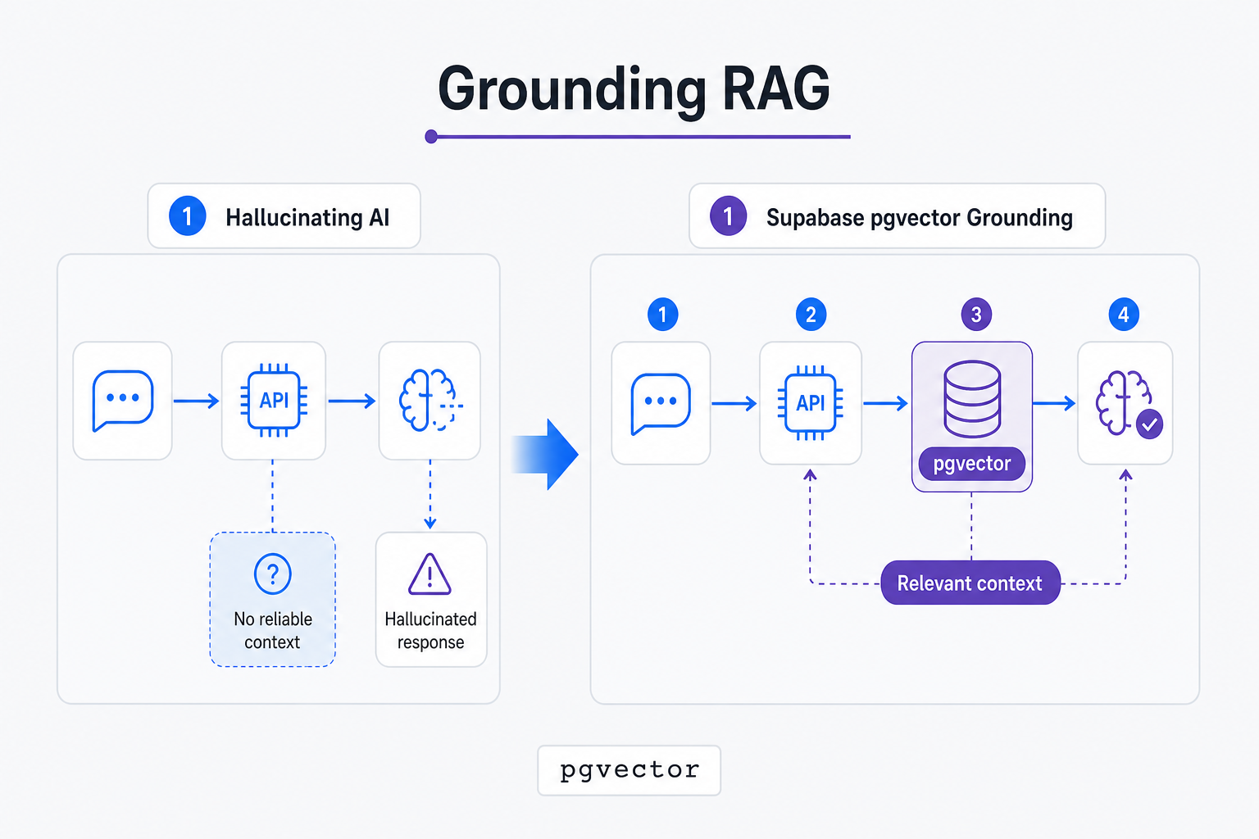
Task: Select the Supabase pgvector Grounding header label
Action: [x=898, y=216]
